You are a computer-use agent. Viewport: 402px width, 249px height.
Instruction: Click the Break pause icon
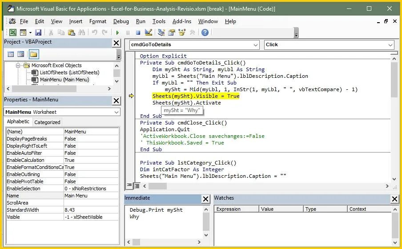[128, 32]
